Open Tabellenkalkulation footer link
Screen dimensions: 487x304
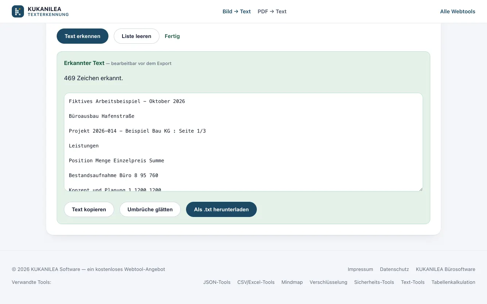pos(453,282)
